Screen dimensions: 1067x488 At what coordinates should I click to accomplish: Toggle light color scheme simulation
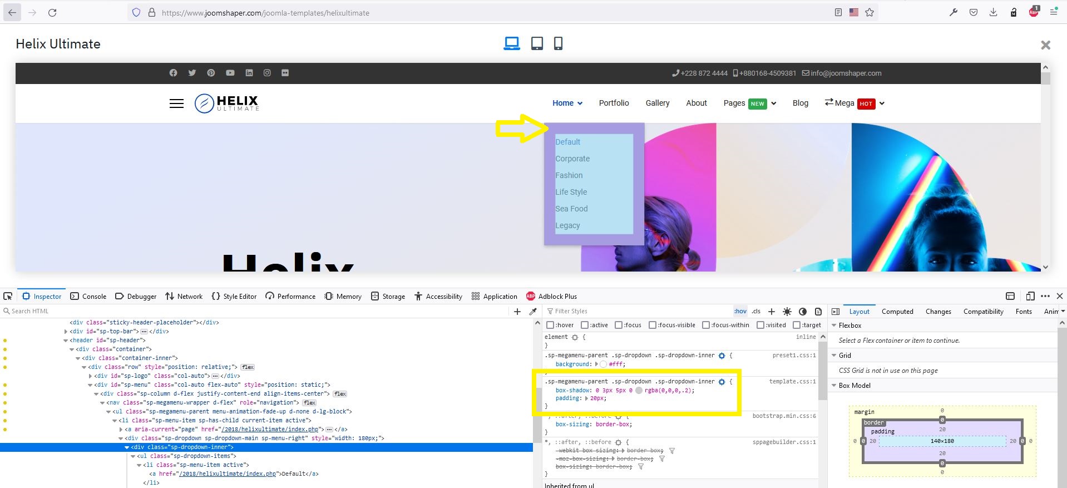[x=787, y=312]
